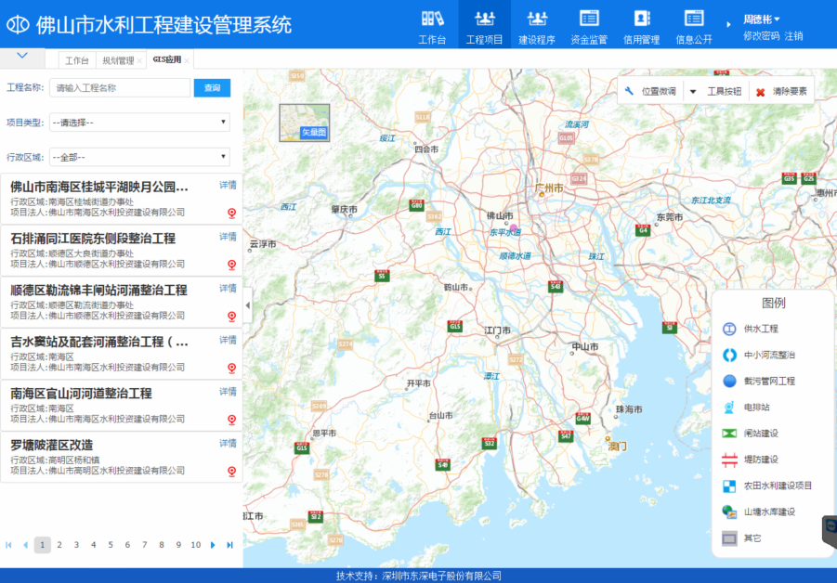Switch to the 规划管理 tab

coord(118,60)
